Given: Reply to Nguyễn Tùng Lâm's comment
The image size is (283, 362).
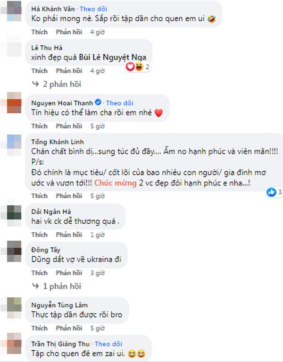Looking at the screenshot, I should pyautogui.click(x=69, y=328).
